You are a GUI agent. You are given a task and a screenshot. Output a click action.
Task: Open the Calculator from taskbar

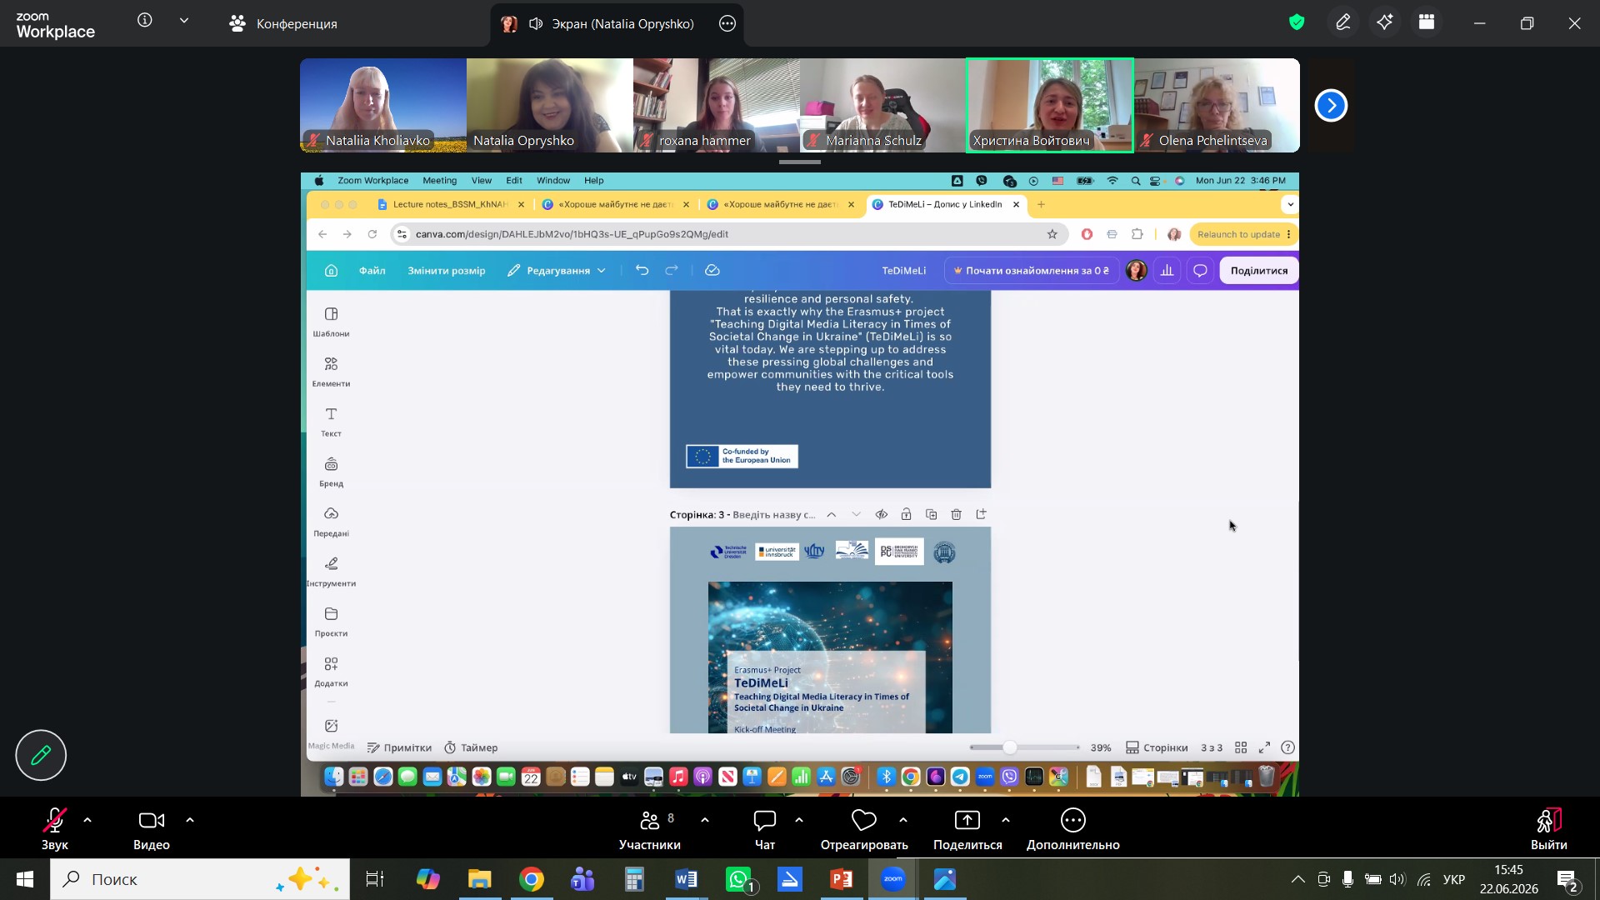click(635, 879)
